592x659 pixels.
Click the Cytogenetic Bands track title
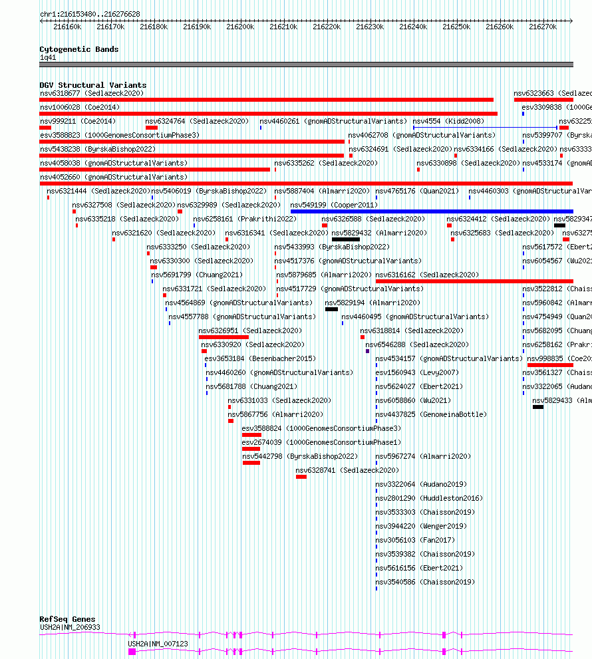[x=79, y=49]
